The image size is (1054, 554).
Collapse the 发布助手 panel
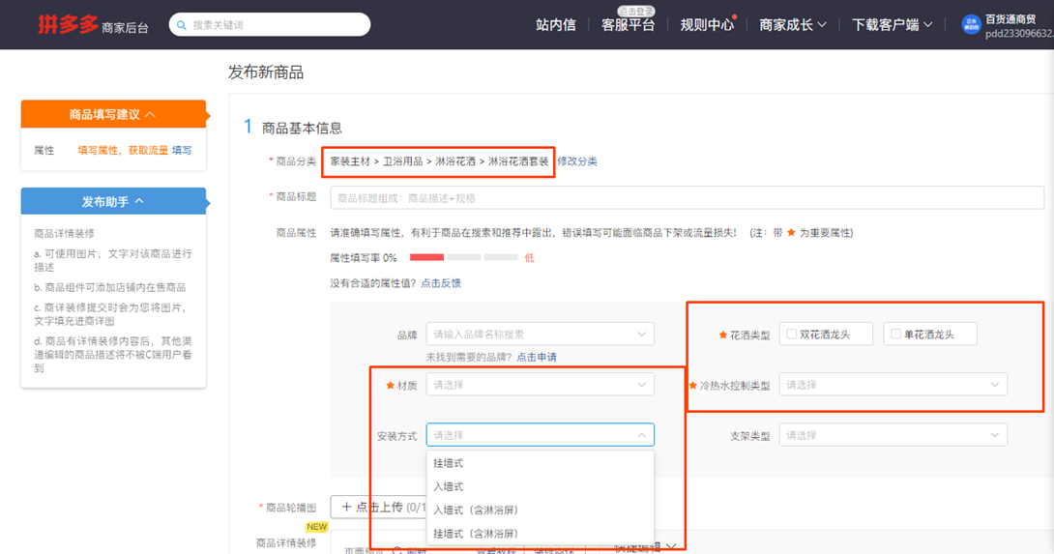[x=113, y=201]
